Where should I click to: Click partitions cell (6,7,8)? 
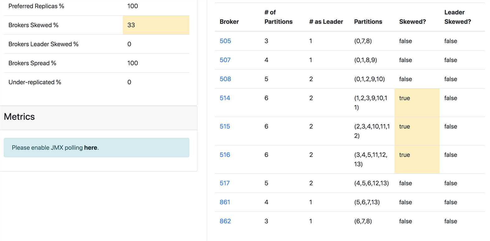tap(363, 221)
